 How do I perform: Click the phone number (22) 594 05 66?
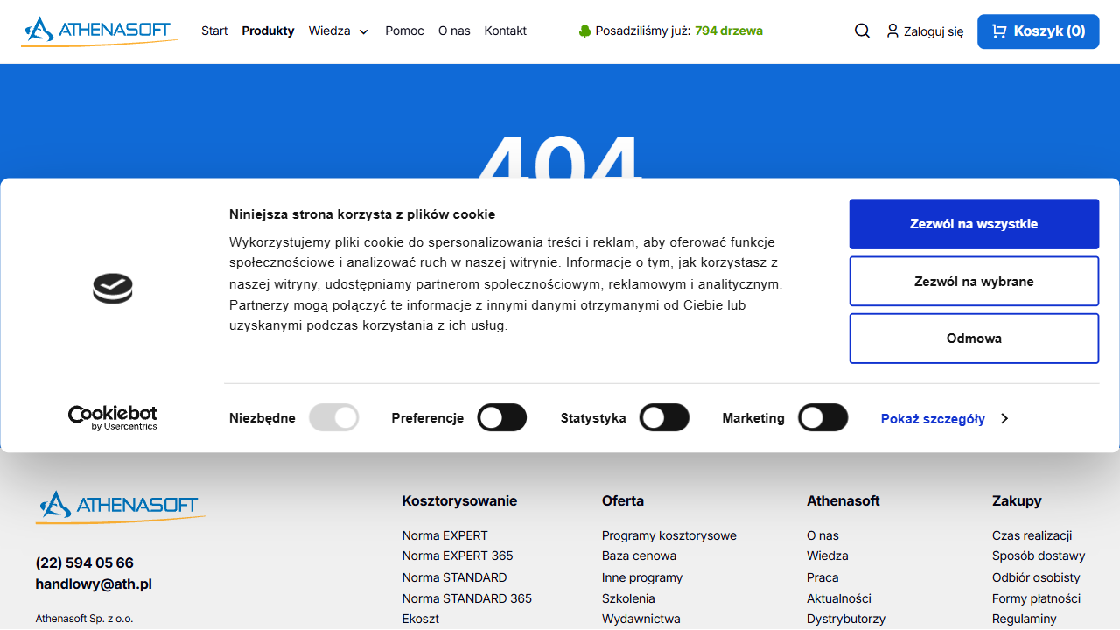coord(85,563)
